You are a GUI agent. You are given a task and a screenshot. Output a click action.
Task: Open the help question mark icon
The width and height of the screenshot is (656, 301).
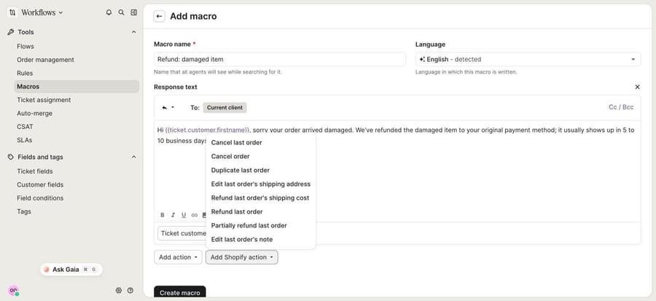[130, 290]
